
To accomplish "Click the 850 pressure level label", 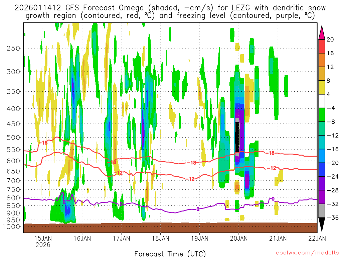I will pyautogui.click(x=13, y=206).
